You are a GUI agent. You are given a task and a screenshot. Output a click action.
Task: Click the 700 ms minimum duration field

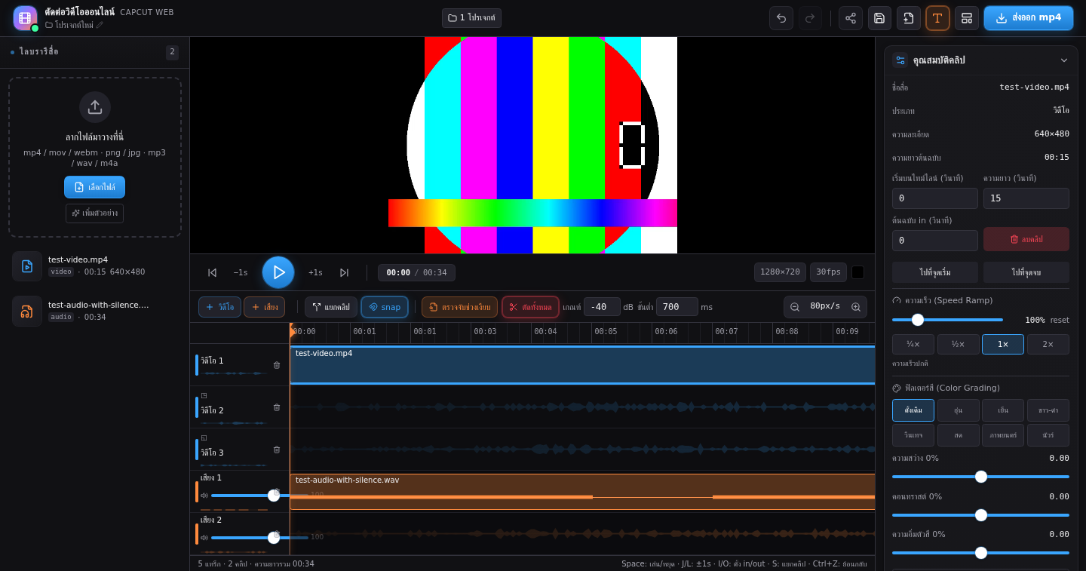(676, 307)
